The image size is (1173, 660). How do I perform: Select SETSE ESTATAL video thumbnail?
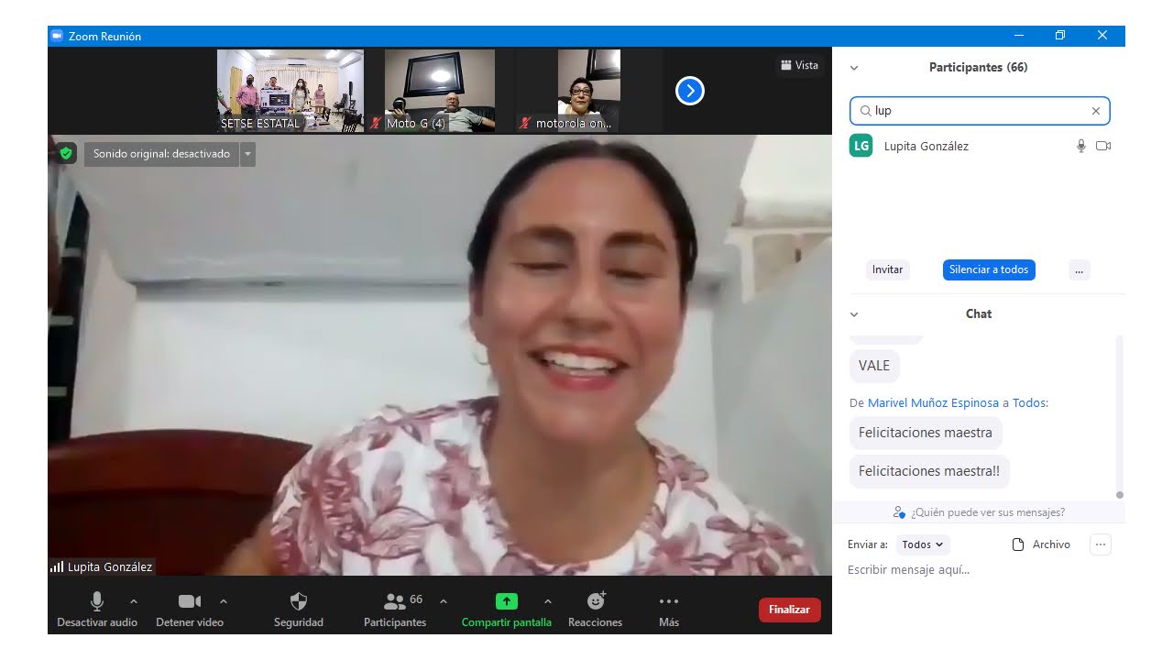click(x=291, y=91)
